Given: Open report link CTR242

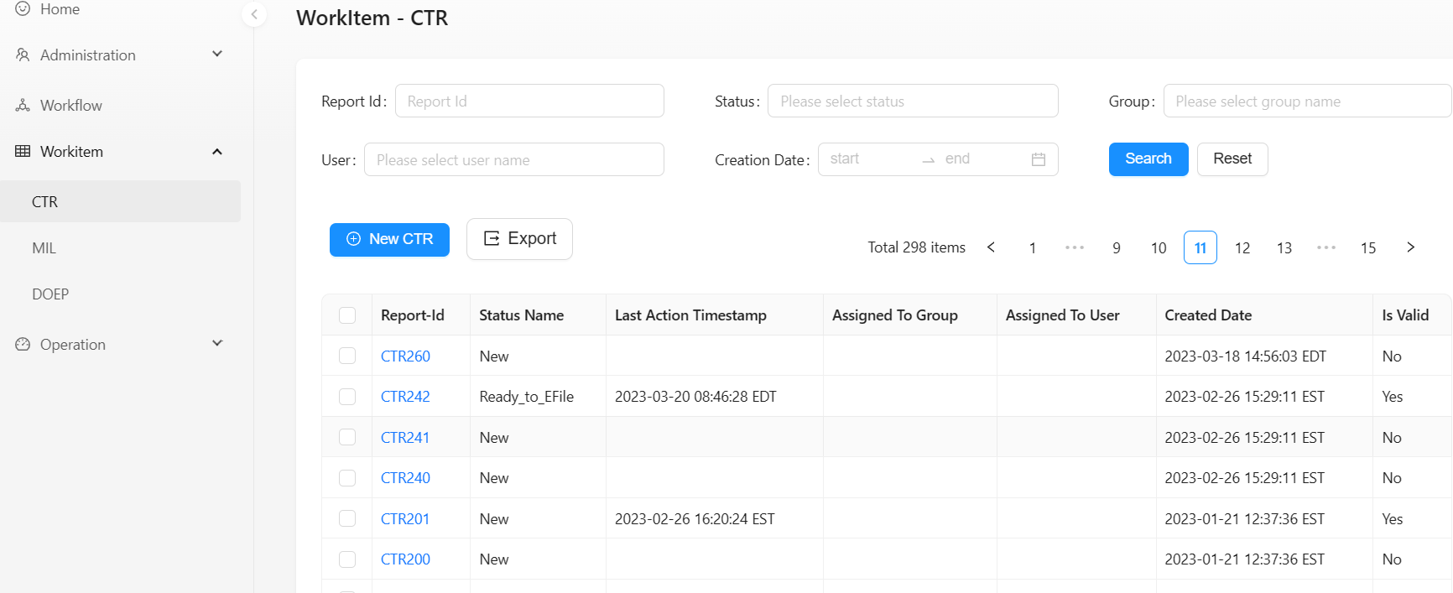Looking at the screenshot, I should [405, 397].
